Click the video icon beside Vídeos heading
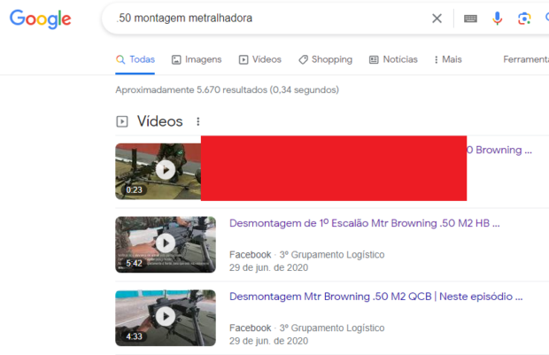Viewport: 549px width, 355px height. tap(122, 121)
